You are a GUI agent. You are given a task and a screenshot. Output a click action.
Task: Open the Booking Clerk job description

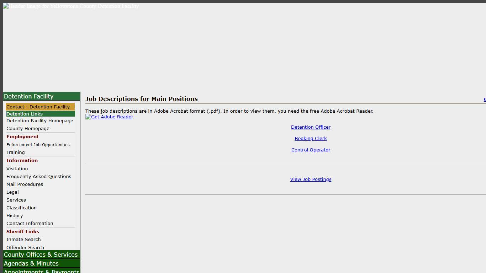click(311, 138)
